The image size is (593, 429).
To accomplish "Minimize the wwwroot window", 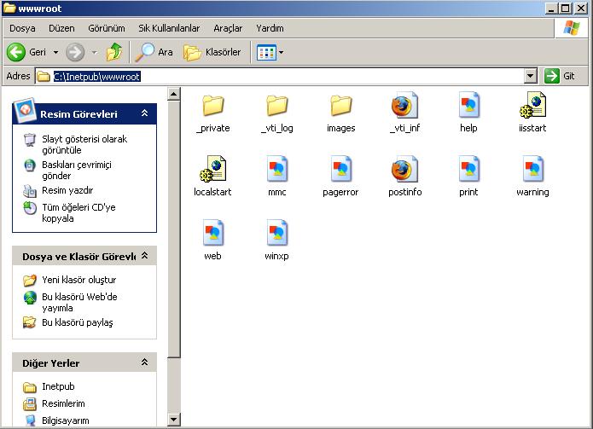I will [x=552, y=9].
